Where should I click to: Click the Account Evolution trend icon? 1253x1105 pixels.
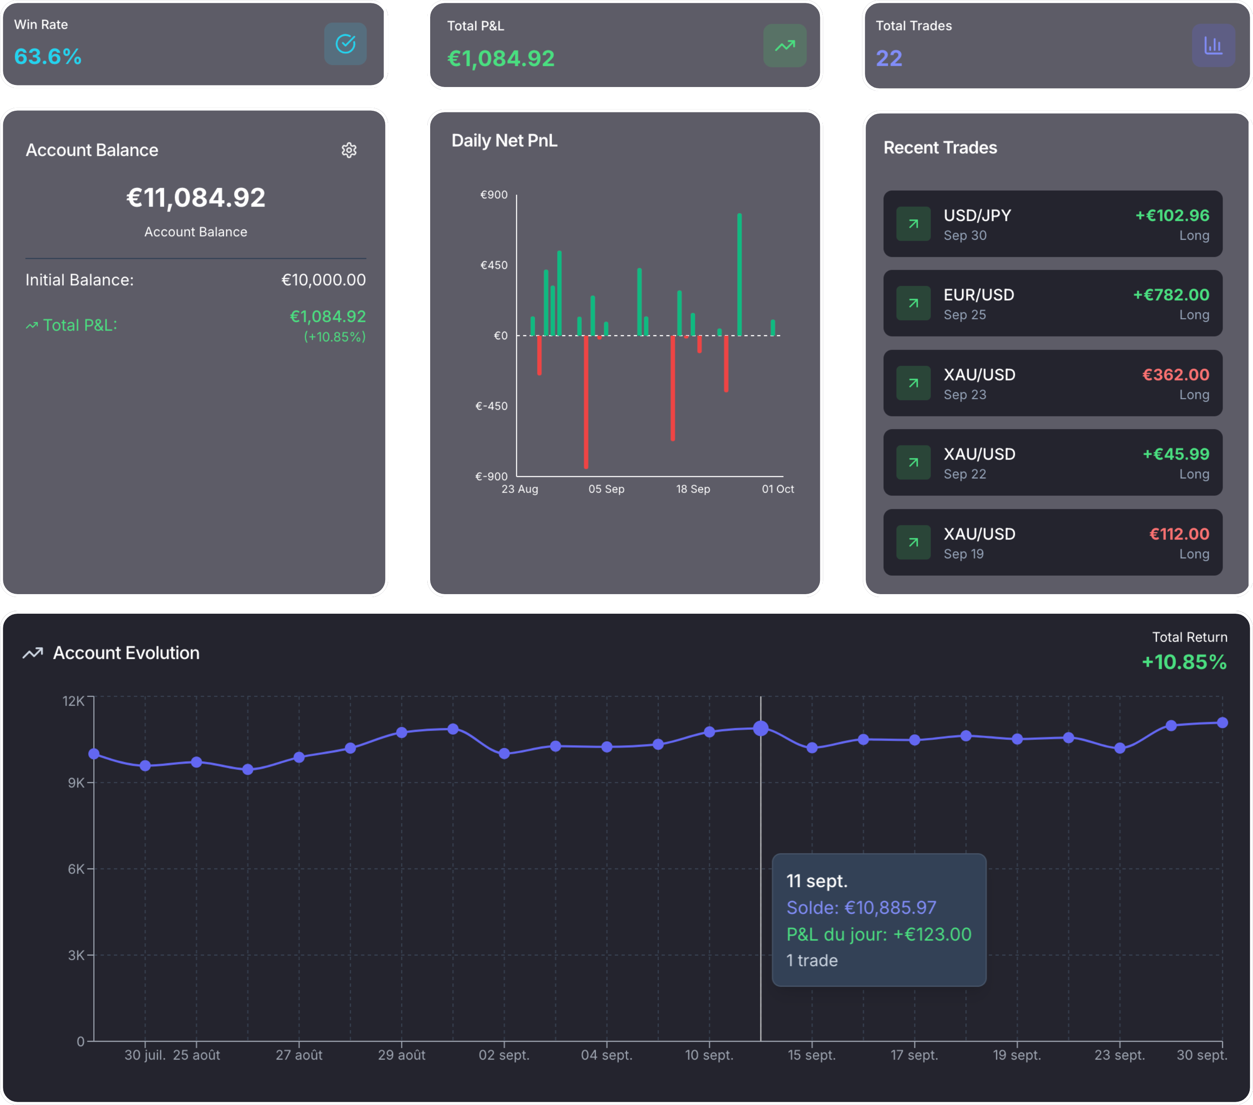coord(32,653)
